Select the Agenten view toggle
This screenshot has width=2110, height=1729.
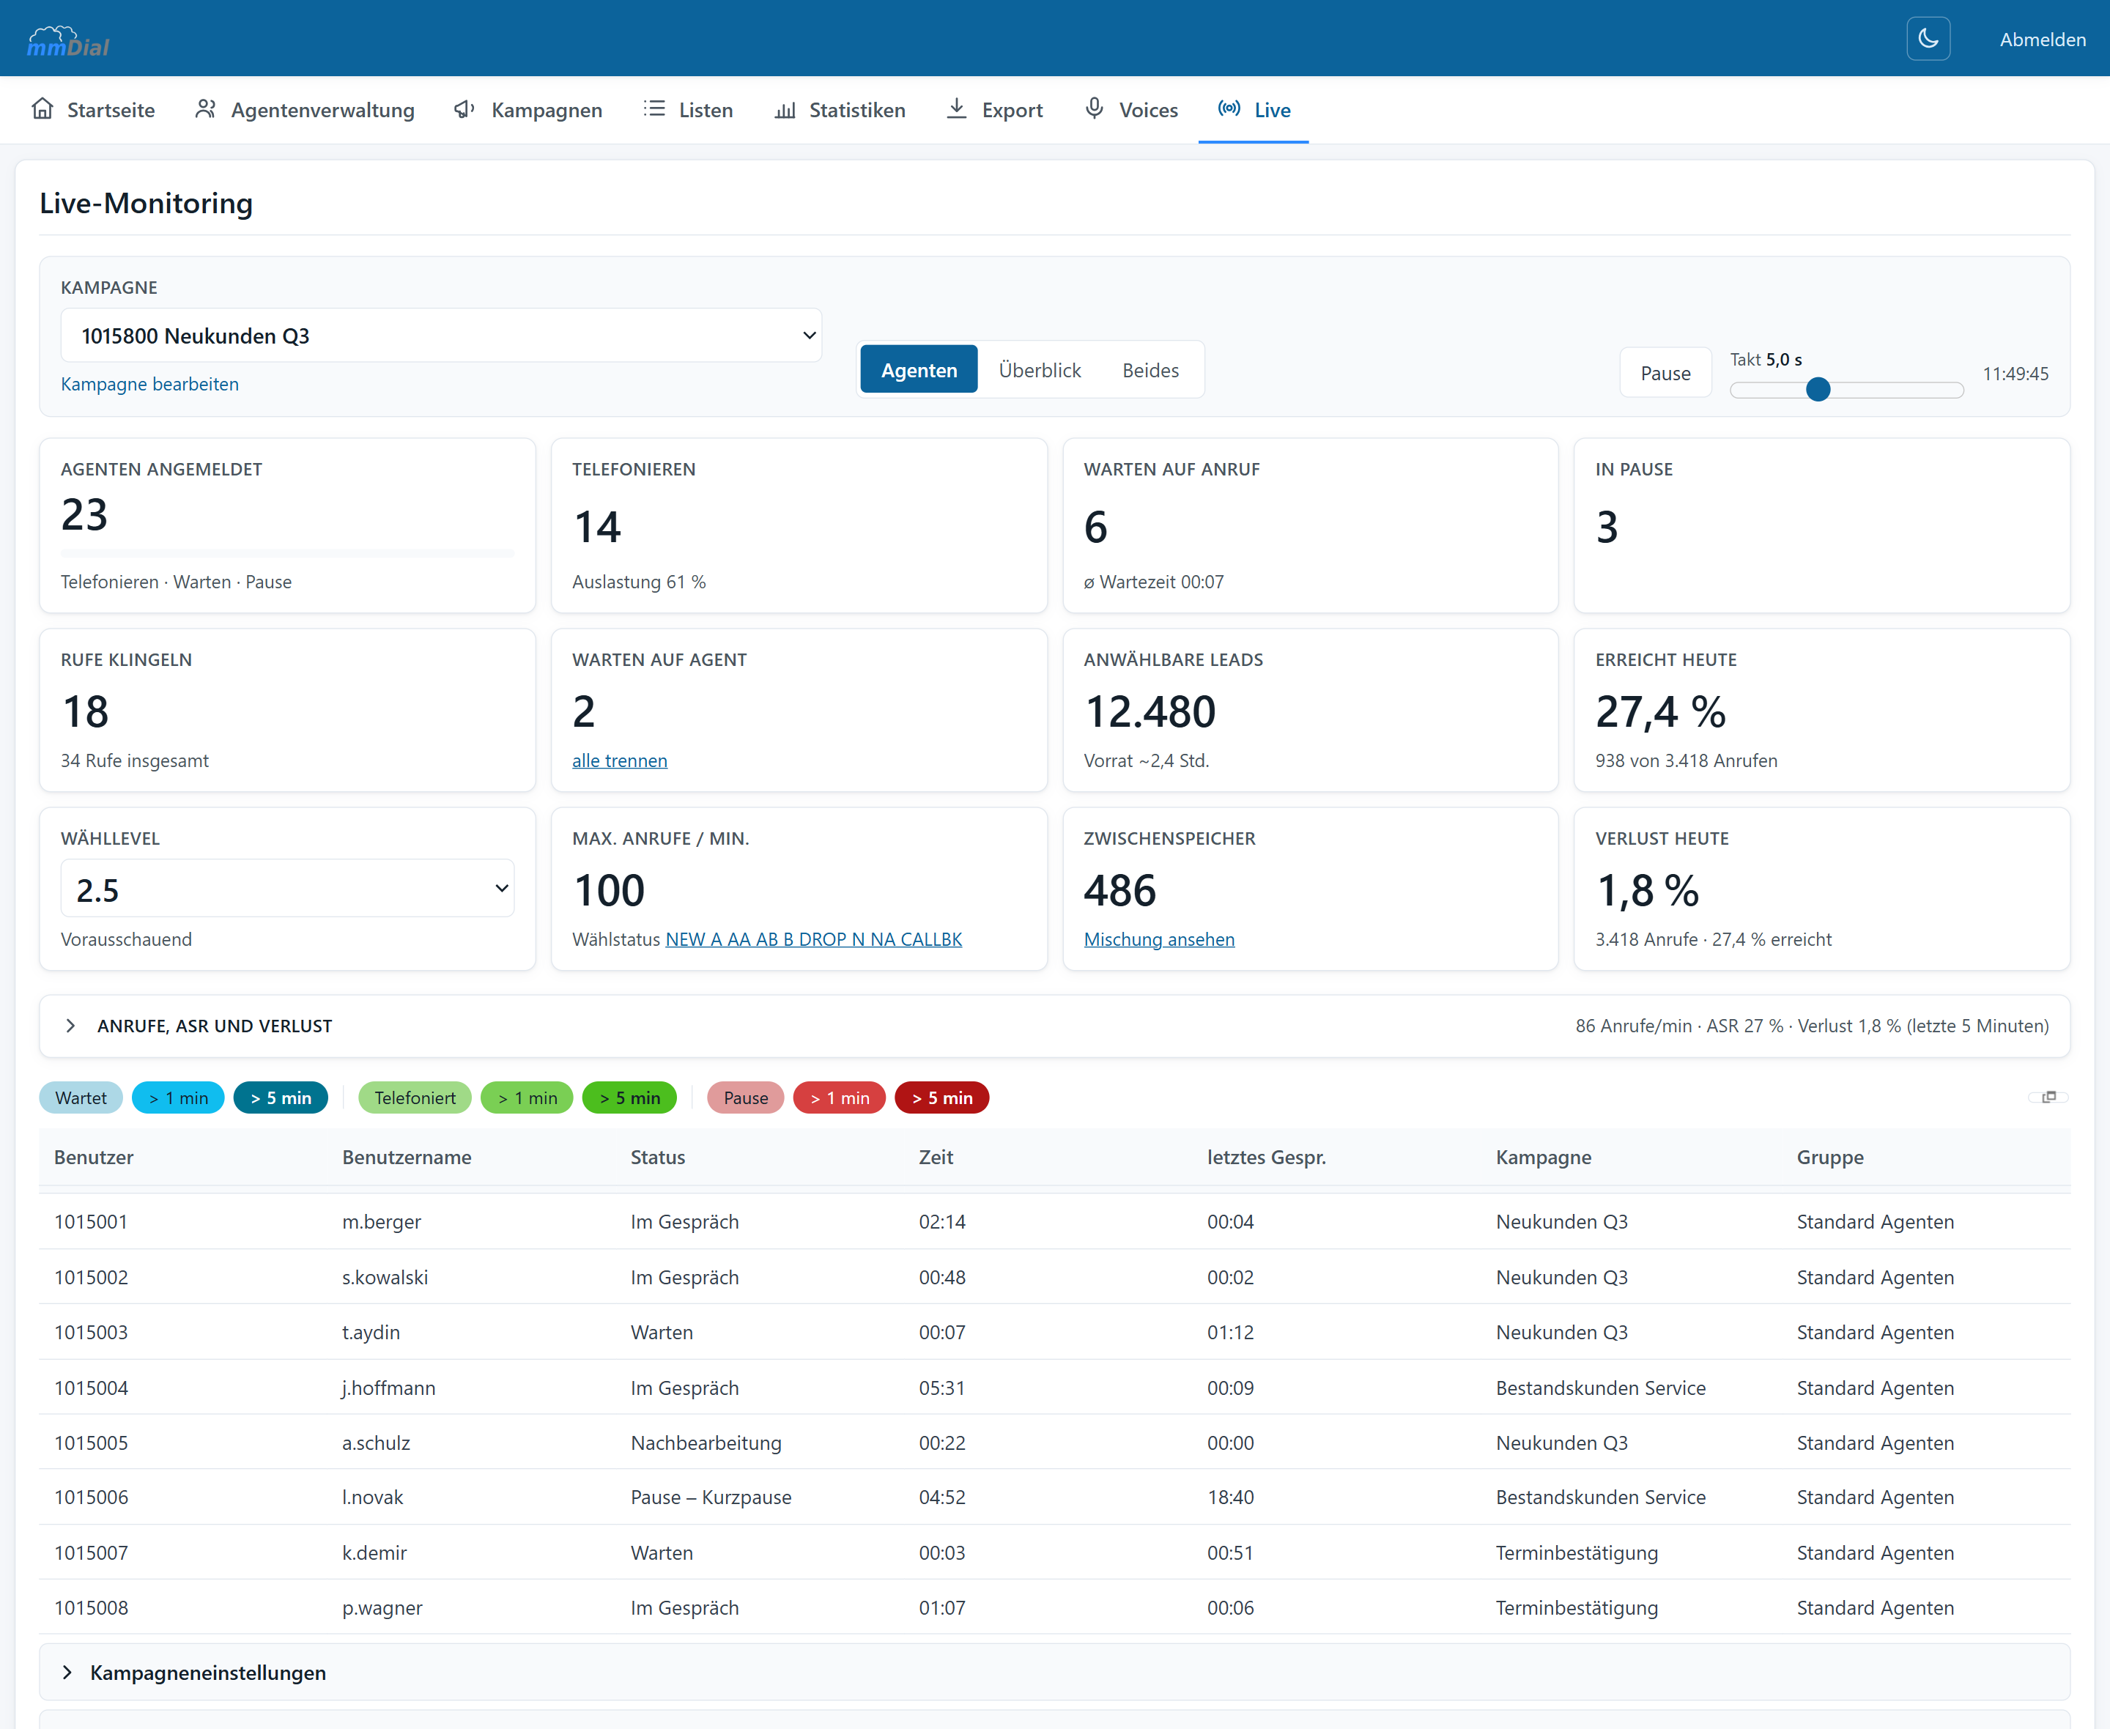(x=918, y=369)
